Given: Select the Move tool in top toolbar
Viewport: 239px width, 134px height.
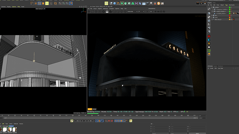Looking at the screenshot, I should coord(36,3).
